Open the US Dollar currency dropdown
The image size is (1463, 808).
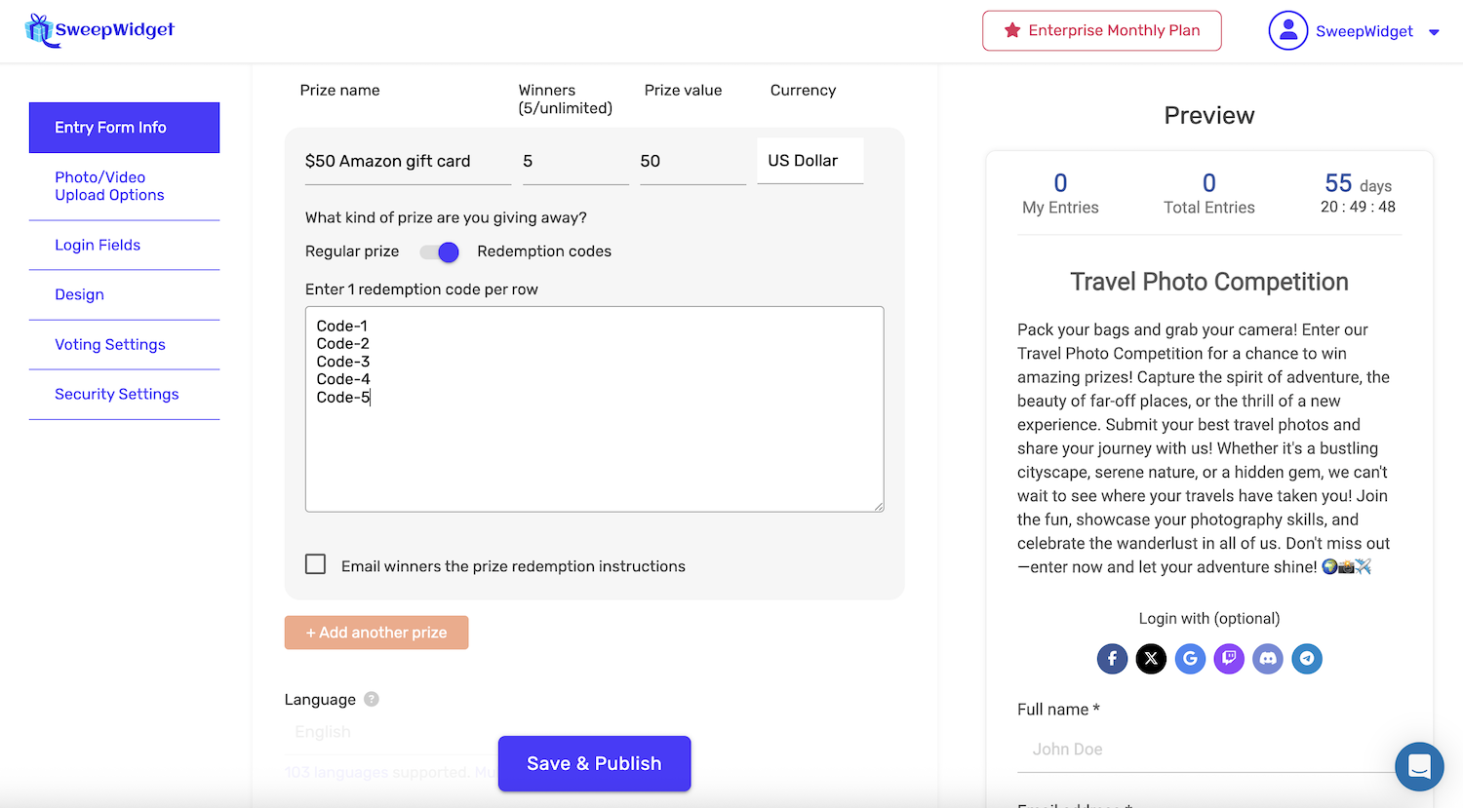tap(810, 161)
